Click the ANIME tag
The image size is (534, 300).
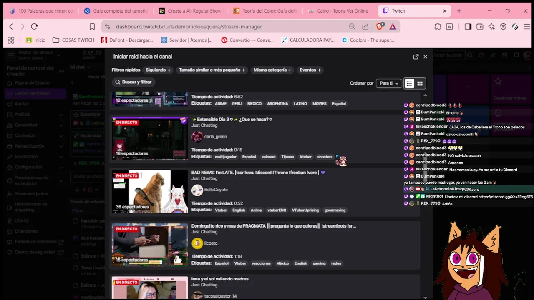[x=221, y=104]
